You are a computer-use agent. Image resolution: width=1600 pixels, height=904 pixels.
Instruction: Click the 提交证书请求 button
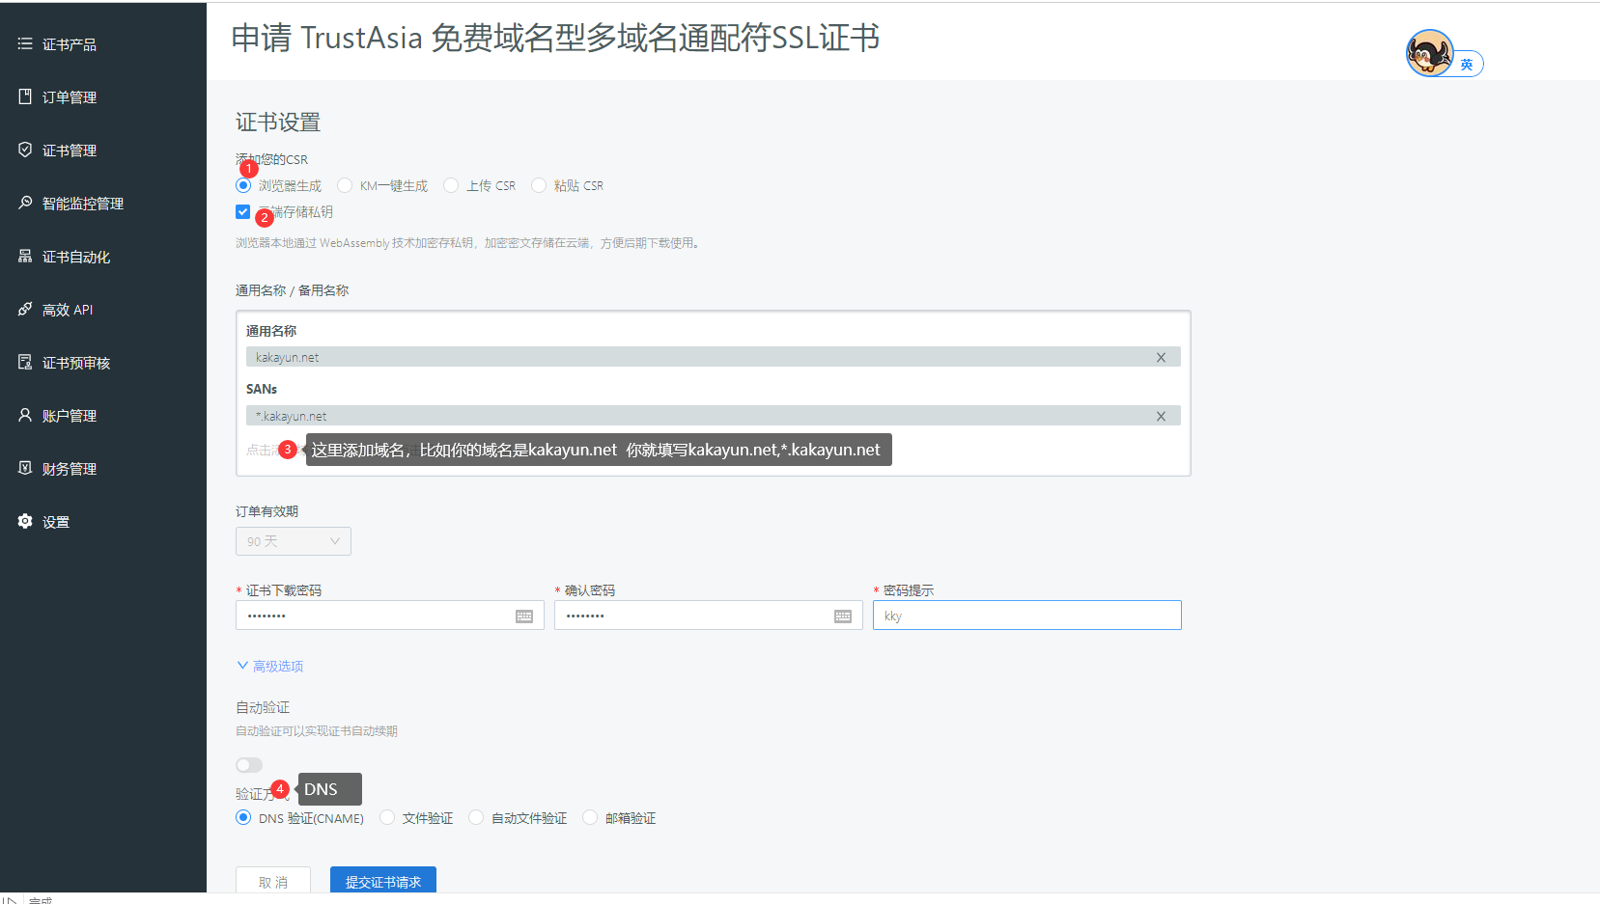(x=383, y=881)
